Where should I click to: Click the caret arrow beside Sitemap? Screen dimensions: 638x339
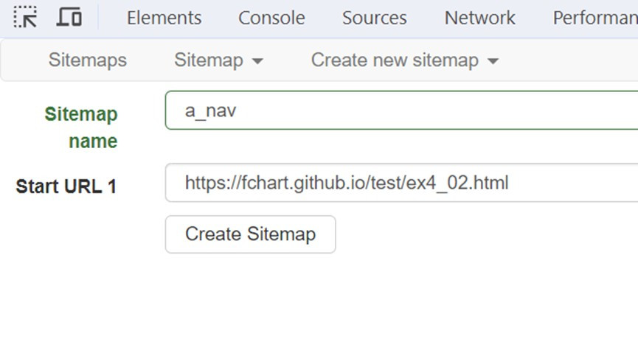click(x=257, y=61)
